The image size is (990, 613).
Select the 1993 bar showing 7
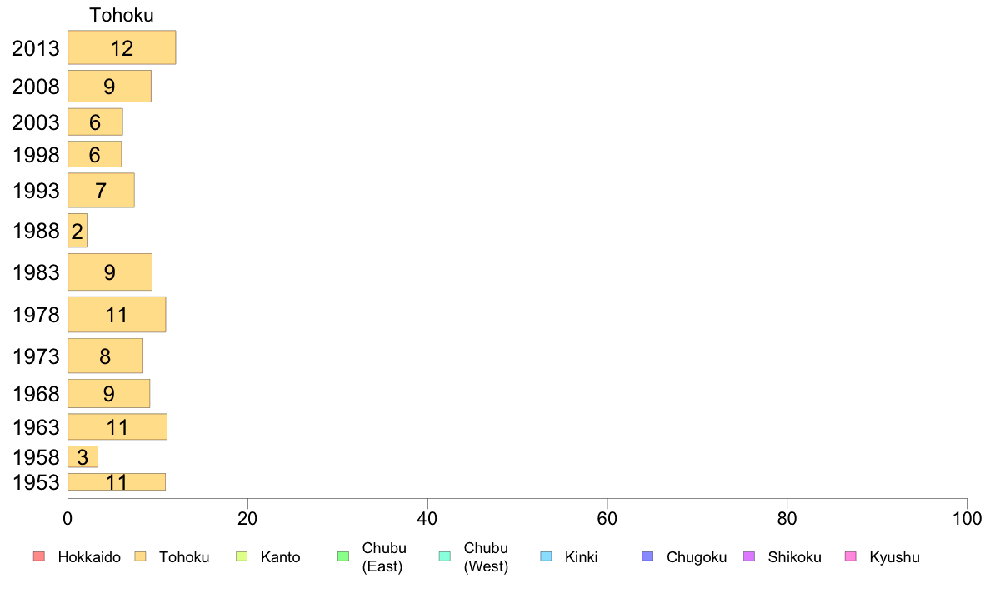pos(101,190)
